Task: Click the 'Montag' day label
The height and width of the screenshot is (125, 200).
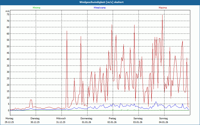Action: pyautogui.click(x=9, y=118)
